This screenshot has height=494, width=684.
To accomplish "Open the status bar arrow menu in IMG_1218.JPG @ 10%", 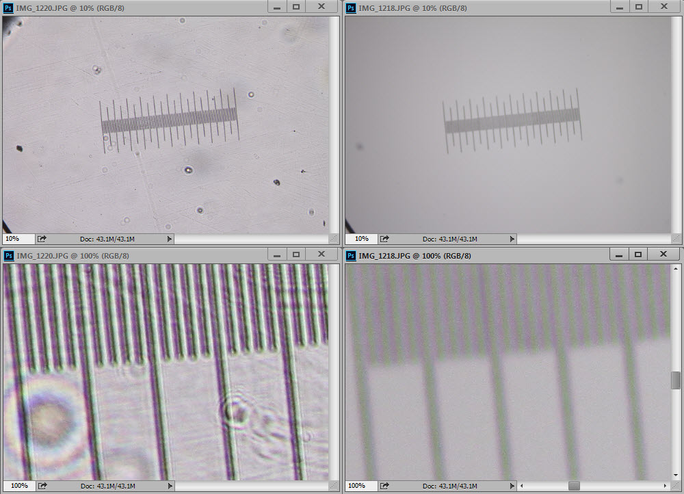I will pyautogui.click(x=512, y=239).
